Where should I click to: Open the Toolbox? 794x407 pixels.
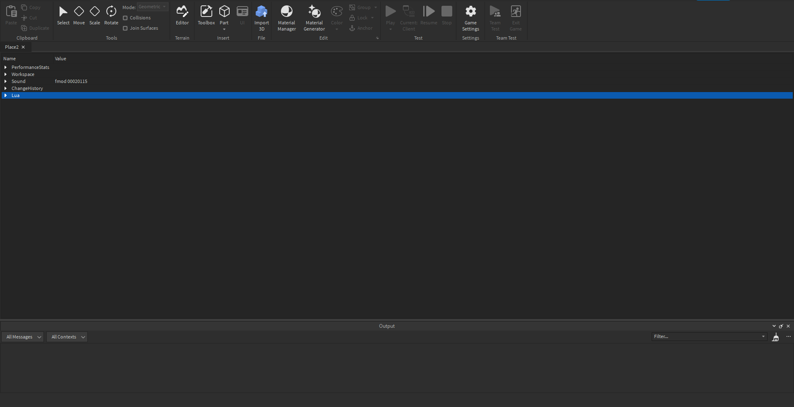[x=206, y=15]
